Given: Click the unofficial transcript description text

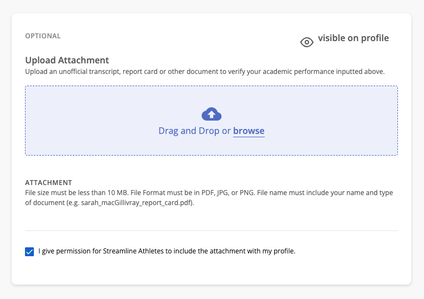Looking at the screenshot, I should pyautogui.click(x=205, y=72).
